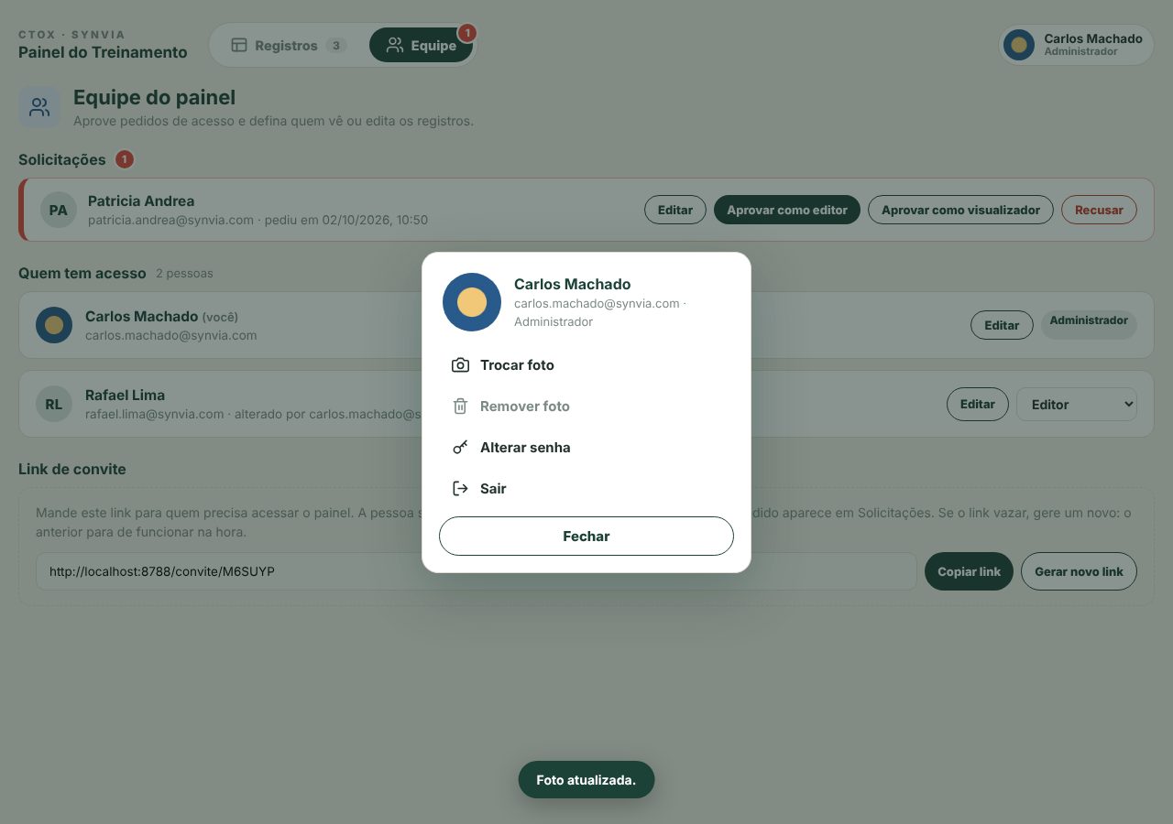This screenshot has width=1173, height=824.
Task: Click the red notification badge on Equipe tab
Action: coord(466,34)
